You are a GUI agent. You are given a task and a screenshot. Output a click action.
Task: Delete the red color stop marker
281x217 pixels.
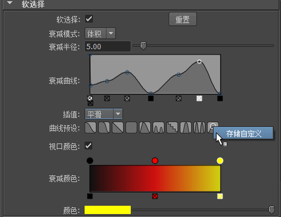(x=155, y=196)
